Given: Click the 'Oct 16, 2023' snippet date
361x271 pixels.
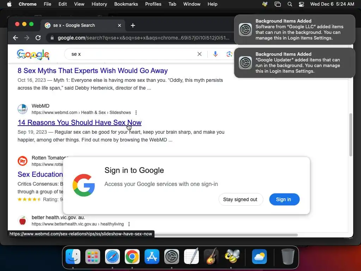Looking at the screenshot, I should click(x=32, y=80).
